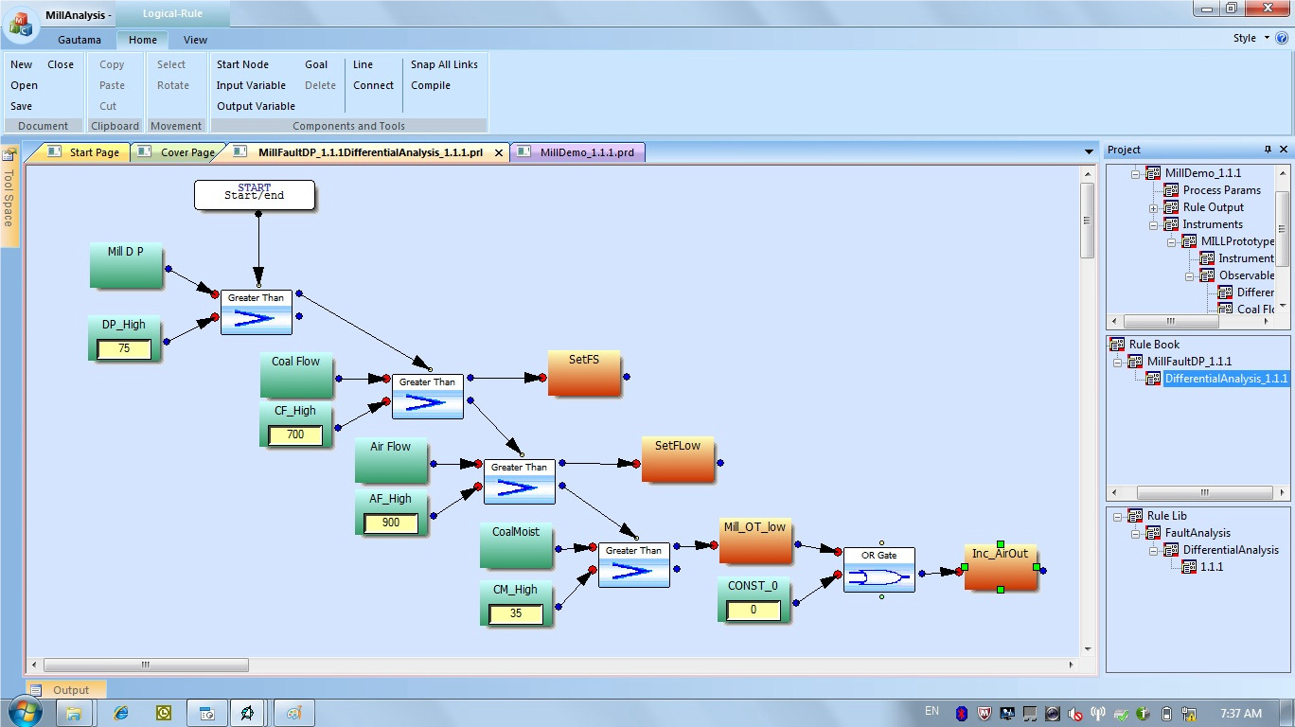The height and width of the screenshot is (727, 1295).
Task: Collapse the FaultAnalysis tree node
Action: coord(1136,533)
